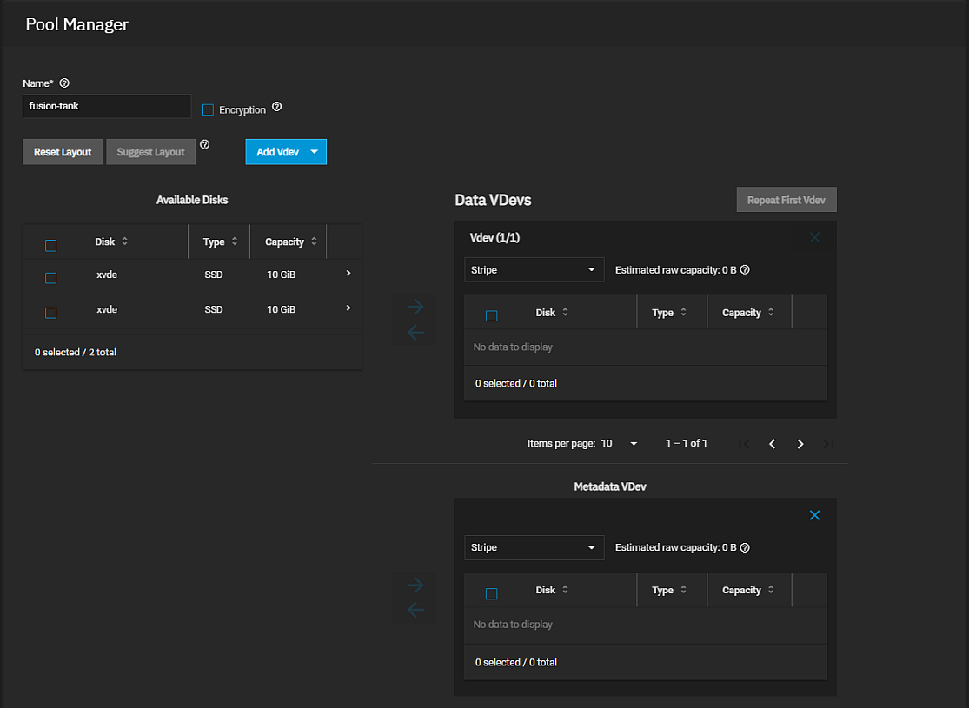
Task: Remove the Metadata VDev with X icon
Action: point(814,515)
